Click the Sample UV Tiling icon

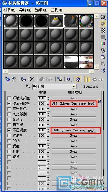[x=103, y=37]
